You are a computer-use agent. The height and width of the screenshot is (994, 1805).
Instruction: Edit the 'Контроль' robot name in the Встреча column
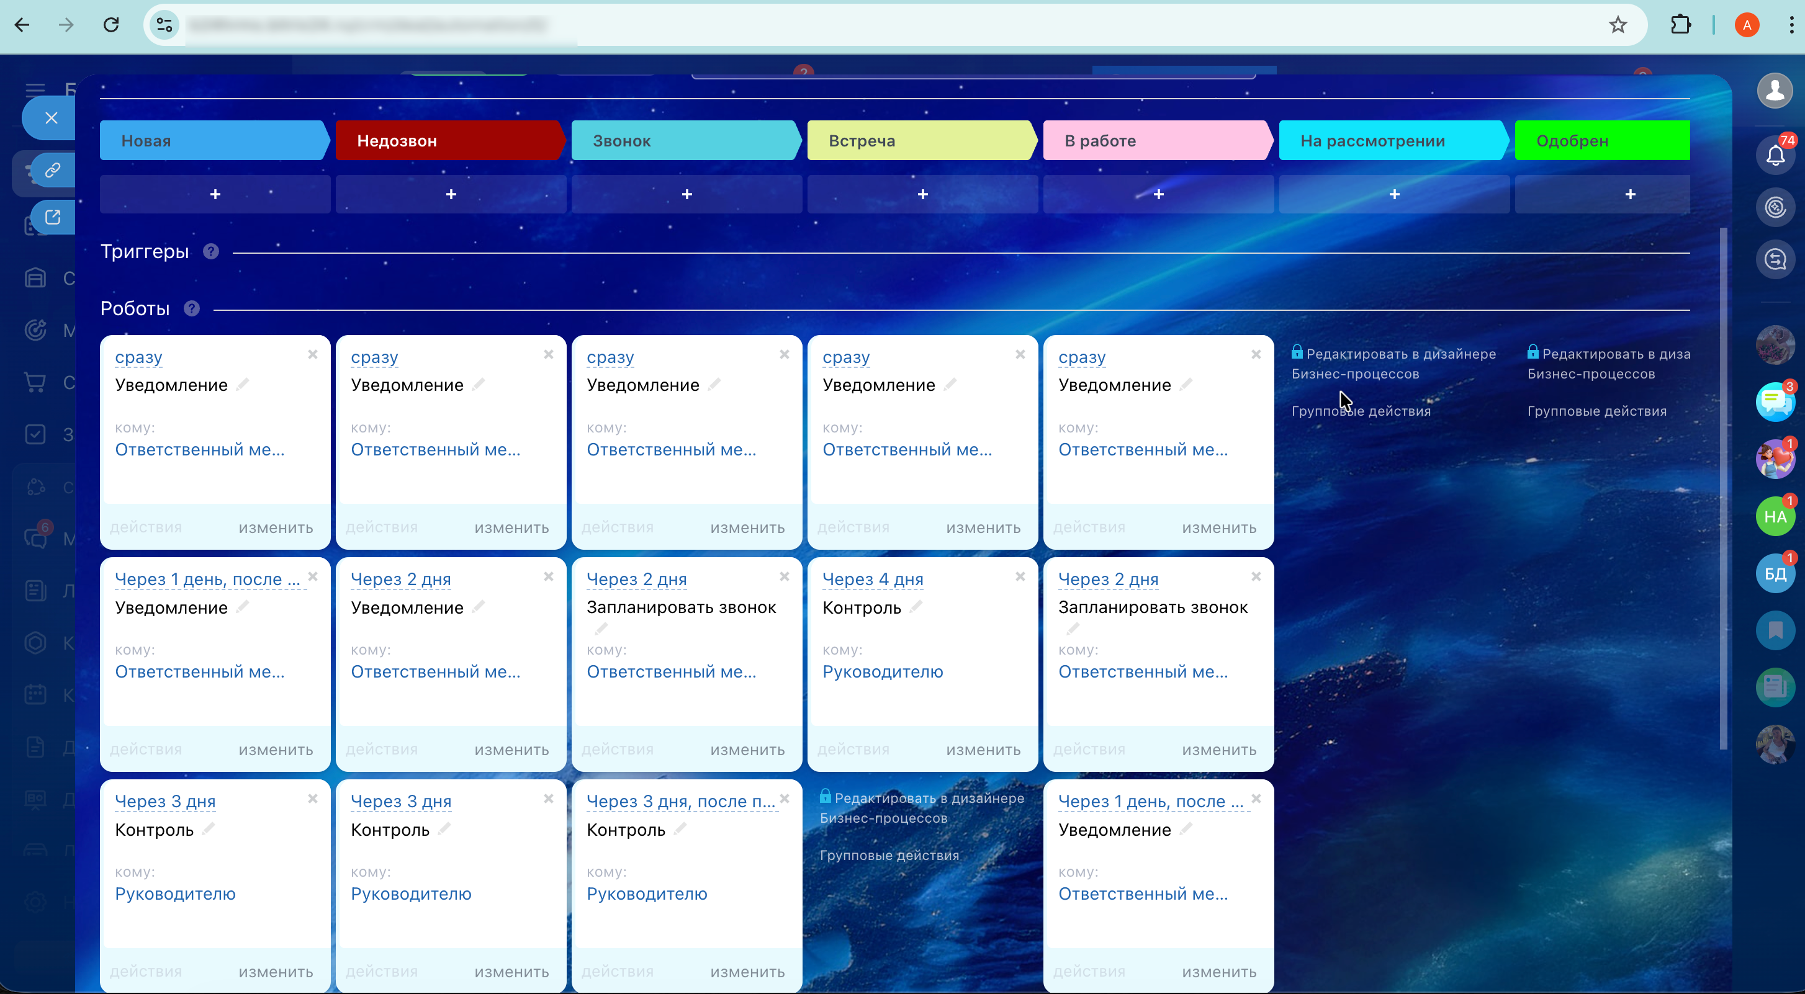[916, 607]
